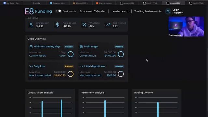Click the yellow Passed badge for Daily loss
This screenshot has width=208, height=117.
[69, 66]
